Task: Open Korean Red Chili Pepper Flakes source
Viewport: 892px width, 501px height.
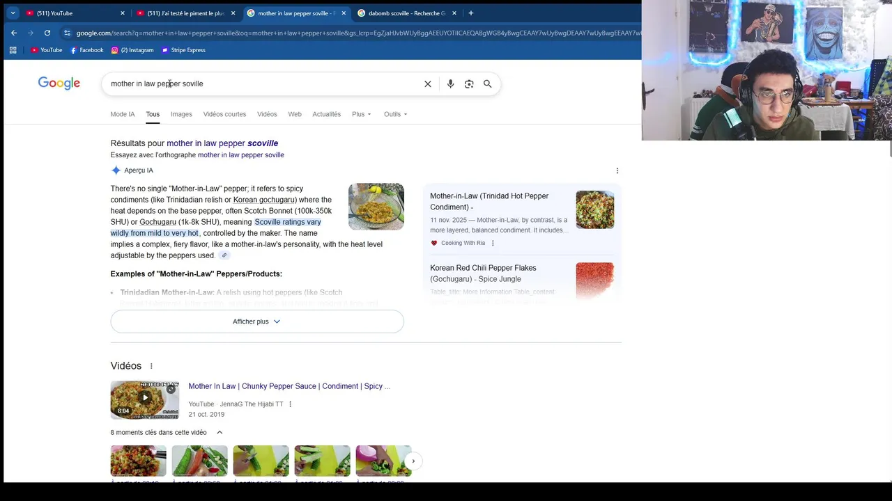Action: click(x=483, y=273)
